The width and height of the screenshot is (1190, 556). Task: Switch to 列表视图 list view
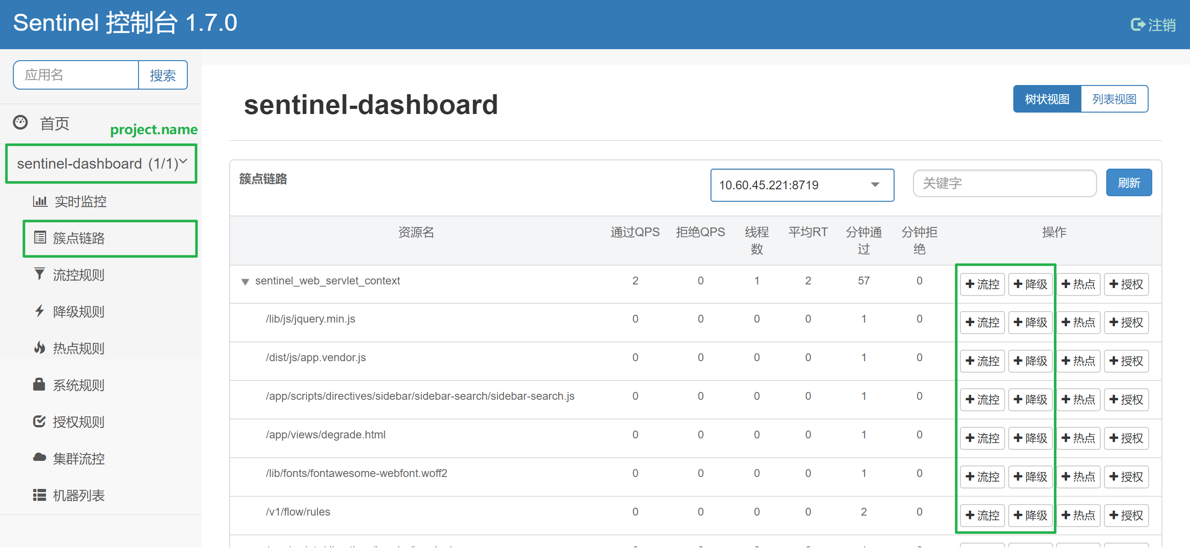pos(1114,99)
